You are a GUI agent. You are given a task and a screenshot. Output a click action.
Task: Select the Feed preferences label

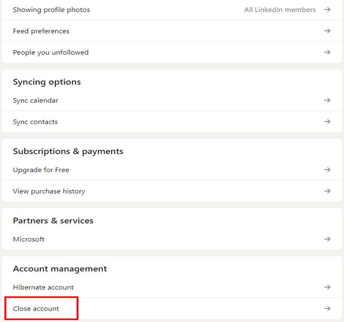tap(41, 31)
